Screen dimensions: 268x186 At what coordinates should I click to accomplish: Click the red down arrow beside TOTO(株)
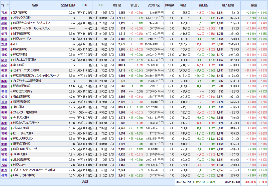(11, 154)
